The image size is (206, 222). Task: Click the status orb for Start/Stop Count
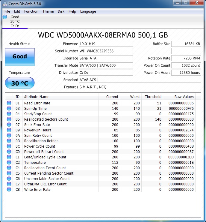(9, 114)
